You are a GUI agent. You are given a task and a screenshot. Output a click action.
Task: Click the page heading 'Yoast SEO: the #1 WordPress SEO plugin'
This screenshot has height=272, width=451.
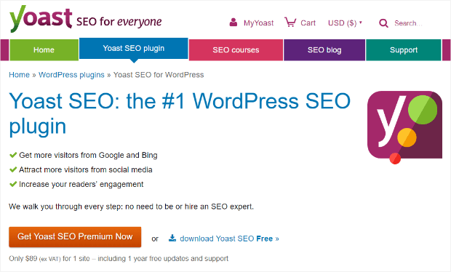180,114
